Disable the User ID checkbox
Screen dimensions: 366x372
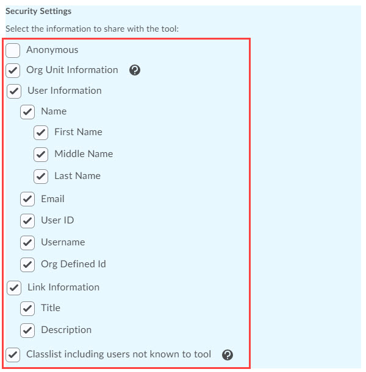coord(27,221)
